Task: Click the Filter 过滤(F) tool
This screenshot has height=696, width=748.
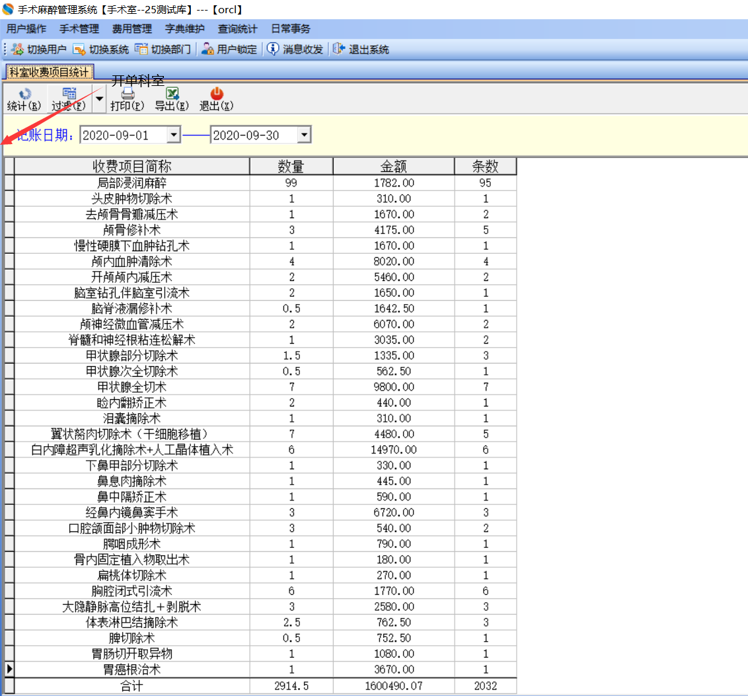Action: [x=69, y=99]
